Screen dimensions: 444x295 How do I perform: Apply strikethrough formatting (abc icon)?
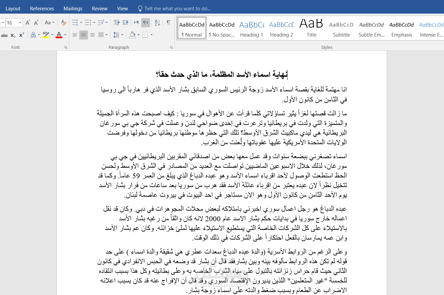click(4, 35)
